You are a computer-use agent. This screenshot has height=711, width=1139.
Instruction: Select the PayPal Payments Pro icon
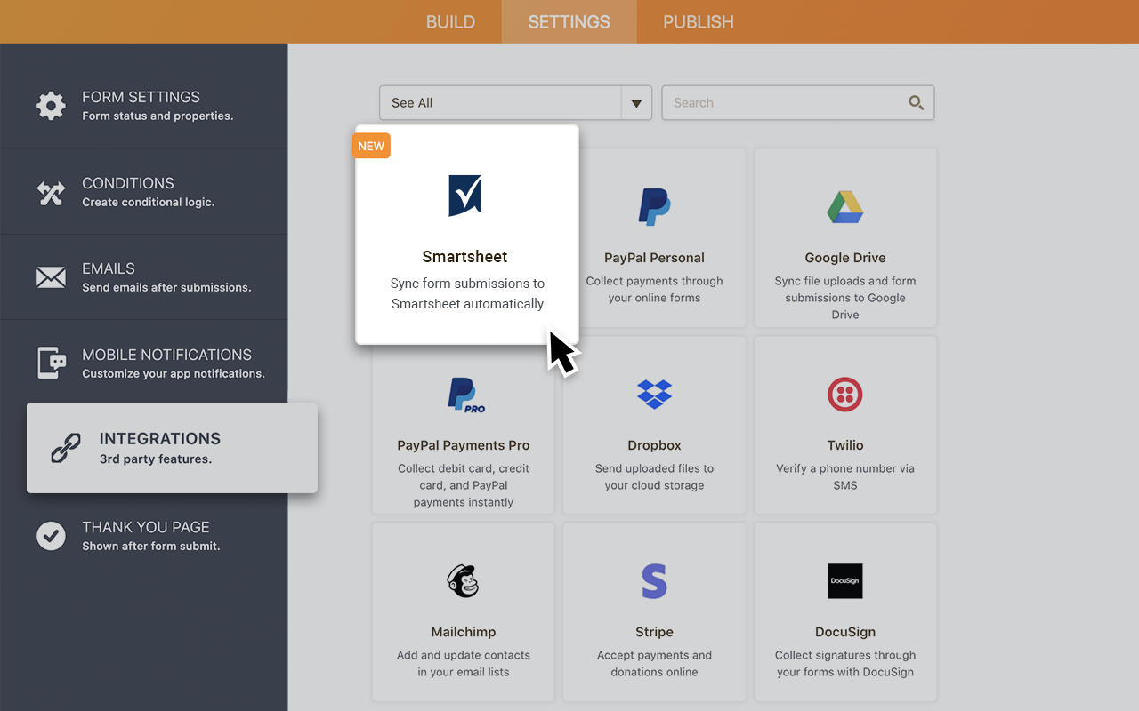[463, 394]
